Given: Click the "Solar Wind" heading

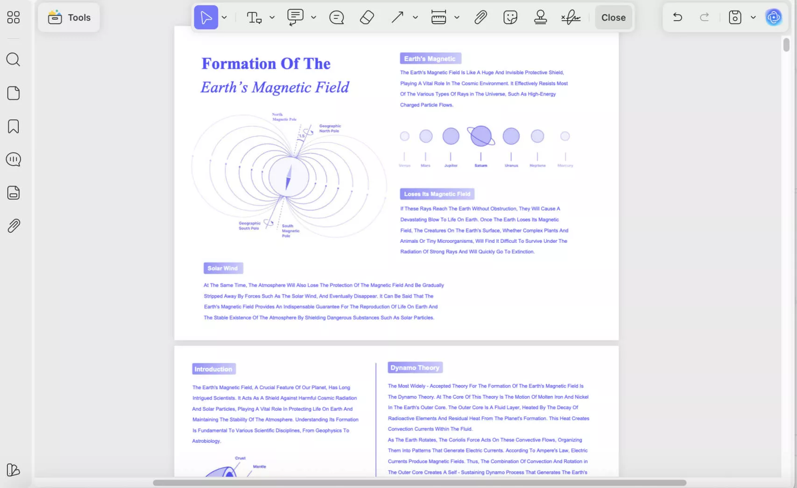Looking at the screenshot, I should point(223,268).
